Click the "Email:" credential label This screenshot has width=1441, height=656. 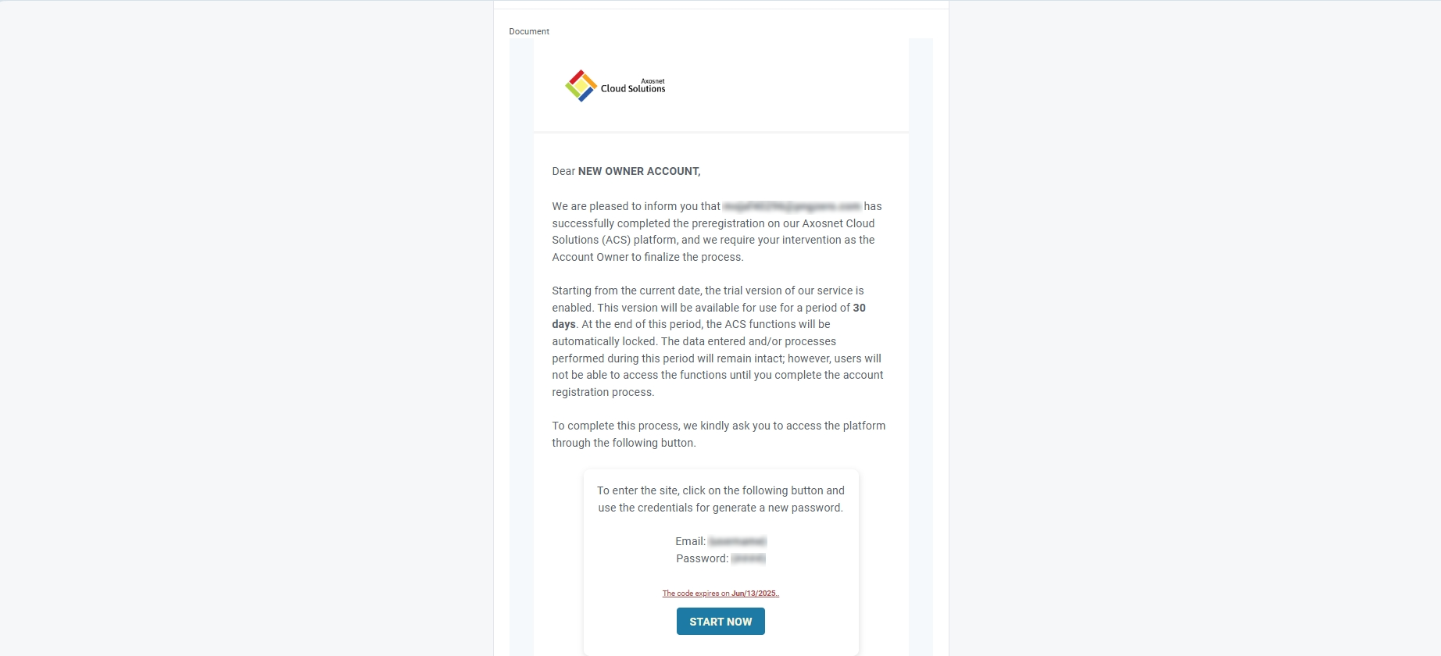tap(690, 541)
